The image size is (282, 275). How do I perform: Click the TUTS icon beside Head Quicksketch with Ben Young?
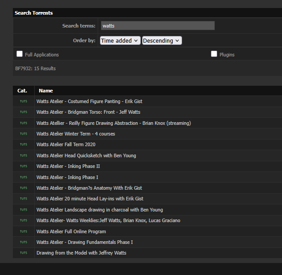(x=24, y=155)
